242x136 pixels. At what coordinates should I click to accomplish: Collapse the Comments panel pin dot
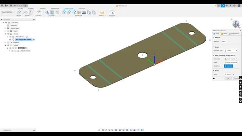(34, 130)
